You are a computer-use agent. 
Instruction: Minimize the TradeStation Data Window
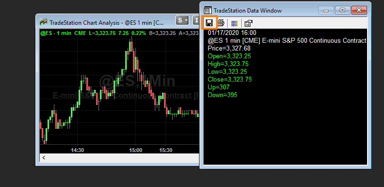pyautogui.click(x=326, y=10)
